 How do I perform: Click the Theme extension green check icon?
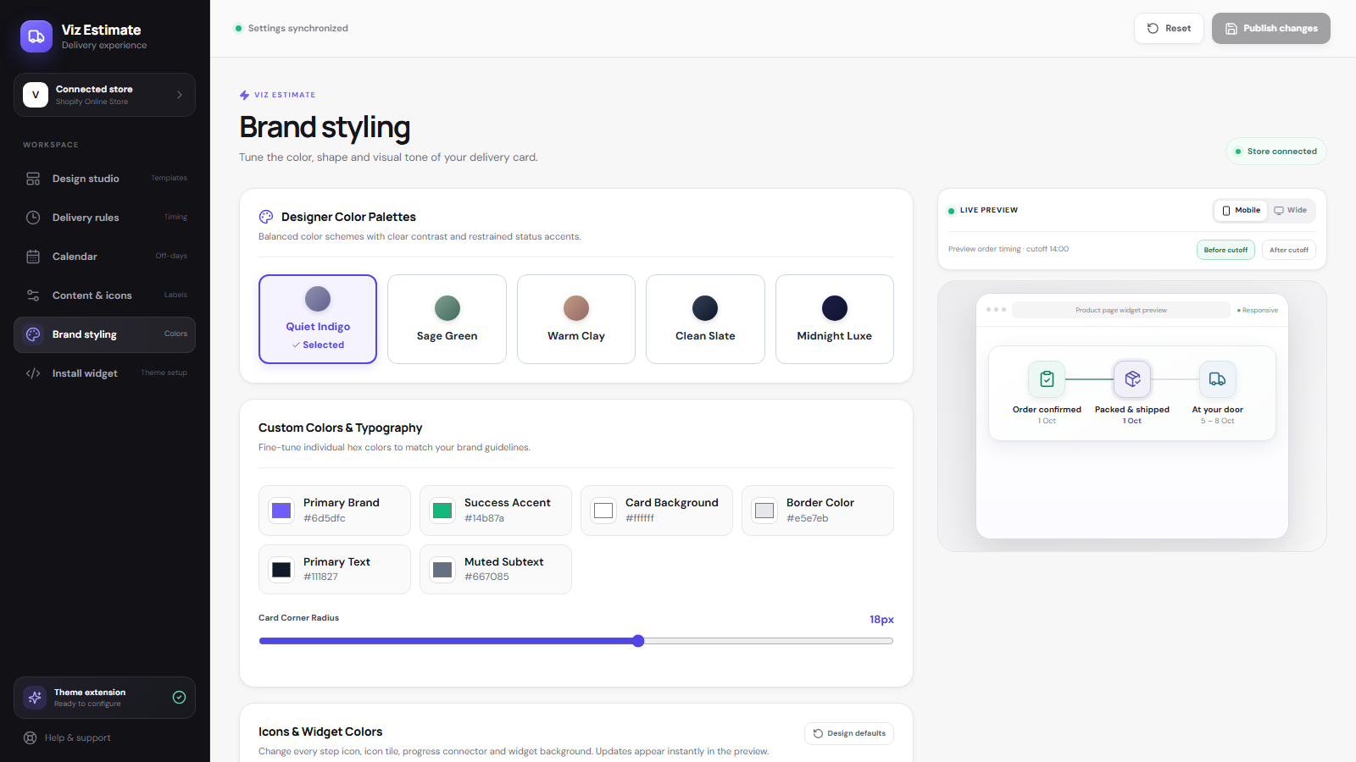(x=179, y=698)
